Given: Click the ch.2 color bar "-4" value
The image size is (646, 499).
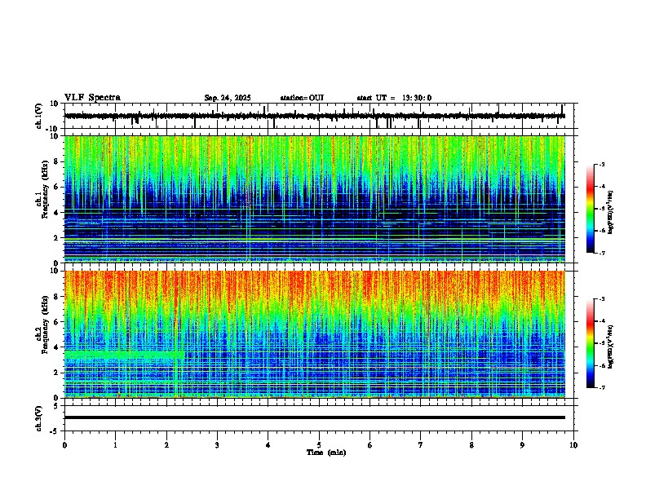Looking at the screenshot, I should click(x=602, y=321).
